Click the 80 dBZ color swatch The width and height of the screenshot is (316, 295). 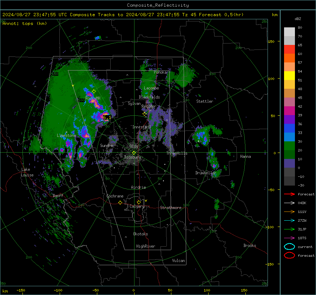coord(289,32)
